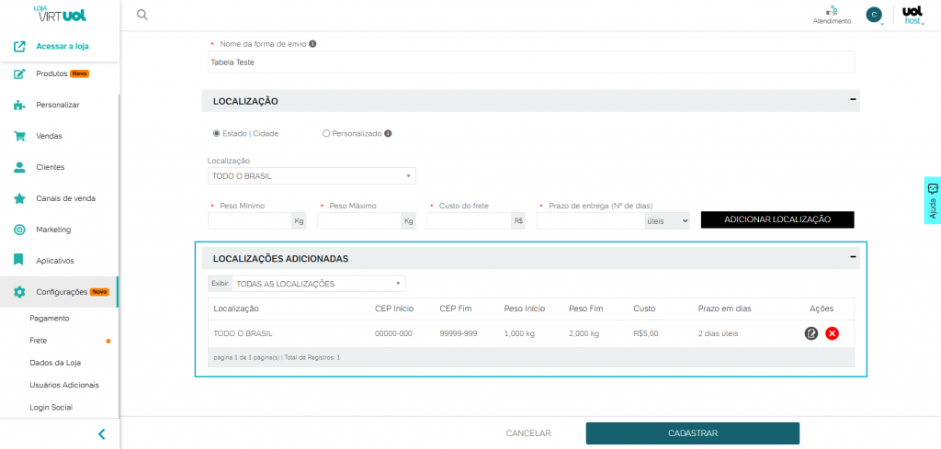The image size is (941, 449).
Task: Click the edit icon for TODO O BRASIL row
Action: 811,333
